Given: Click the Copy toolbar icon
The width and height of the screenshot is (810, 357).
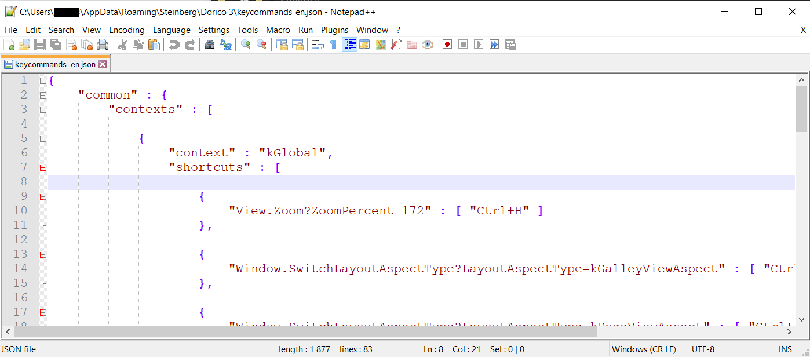Looking at the screenshot, I should [x=138, y=45].
